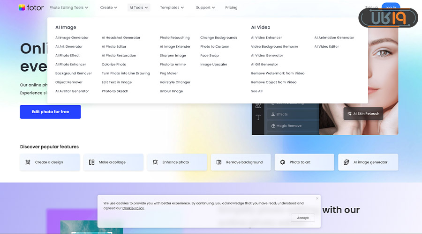
Task: Accept the cookie policy
Action: pyautogui.click(x=303, y=218)
